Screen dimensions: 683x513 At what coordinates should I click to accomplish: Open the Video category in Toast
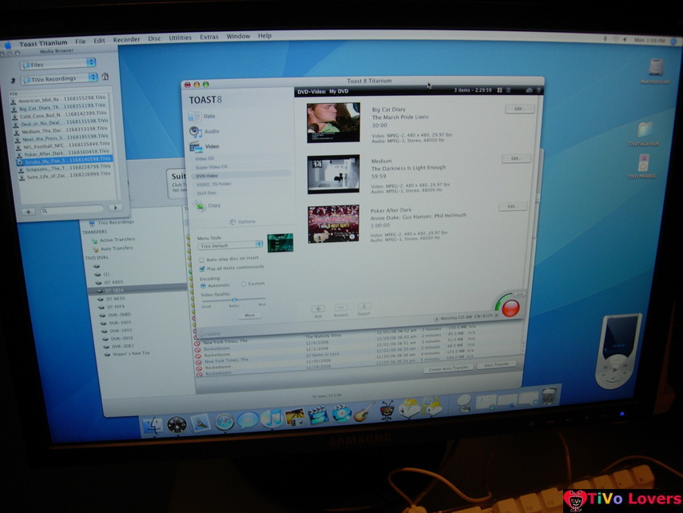[194, 147]
